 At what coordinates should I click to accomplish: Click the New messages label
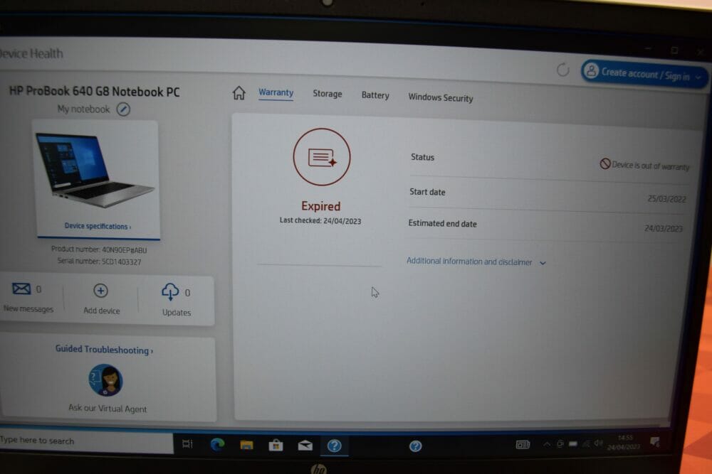tap(28, 309)
